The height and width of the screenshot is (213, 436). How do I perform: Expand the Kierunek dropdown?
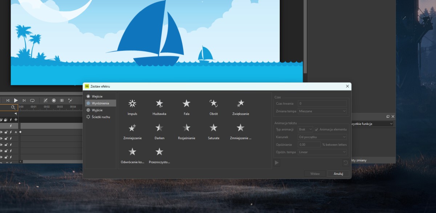coord(322,137)
